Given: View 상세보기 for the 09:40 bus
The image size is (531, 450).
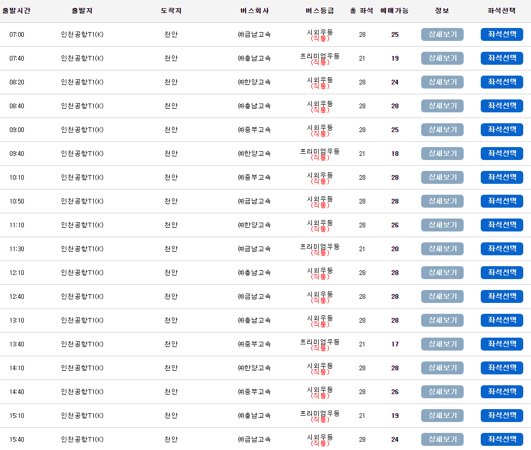Looking at the screenshot, I should pos(442,153).
